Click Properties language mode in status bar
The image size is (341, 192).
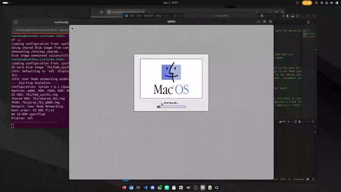(299, 179)
